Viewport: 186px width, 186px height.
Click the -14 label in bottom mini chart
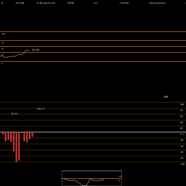120,176
